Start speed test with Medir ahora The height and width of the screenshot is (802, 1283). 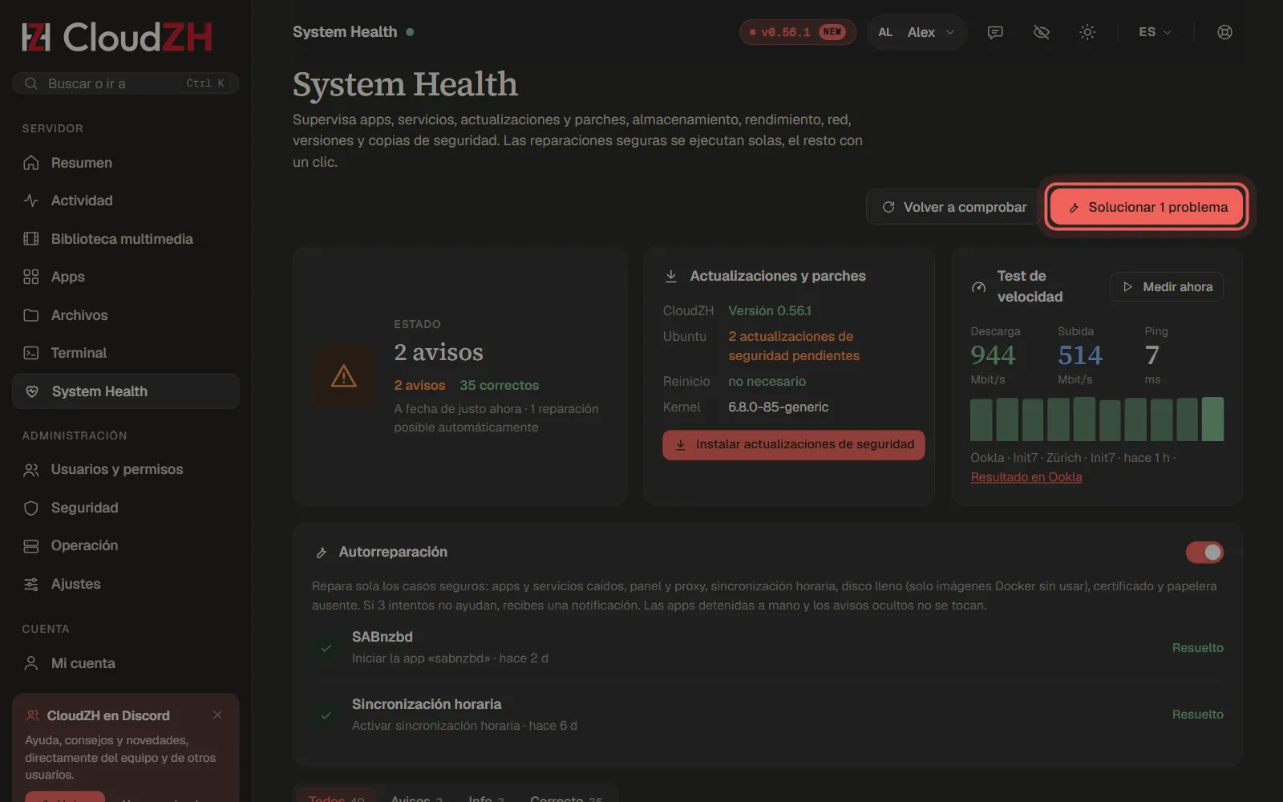coord(1167,287)
